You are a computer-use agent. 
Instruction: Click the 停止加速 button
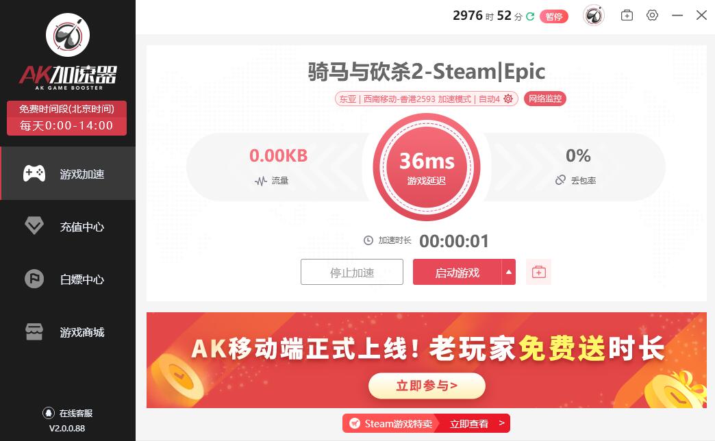(352, 273)
